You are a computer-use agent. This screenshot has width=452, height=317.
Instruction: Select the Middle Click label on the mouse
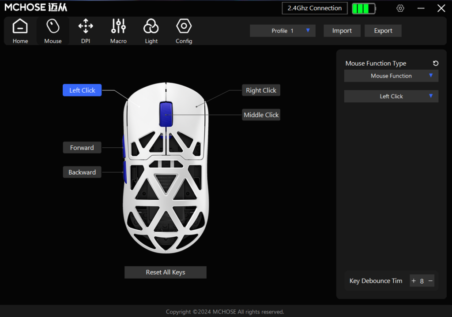261,114
